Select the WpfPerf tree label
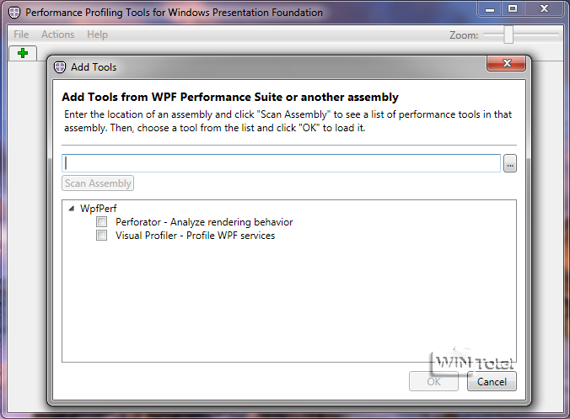The width and height of the screenshot is (570, 419). click(x=98, y=209)
